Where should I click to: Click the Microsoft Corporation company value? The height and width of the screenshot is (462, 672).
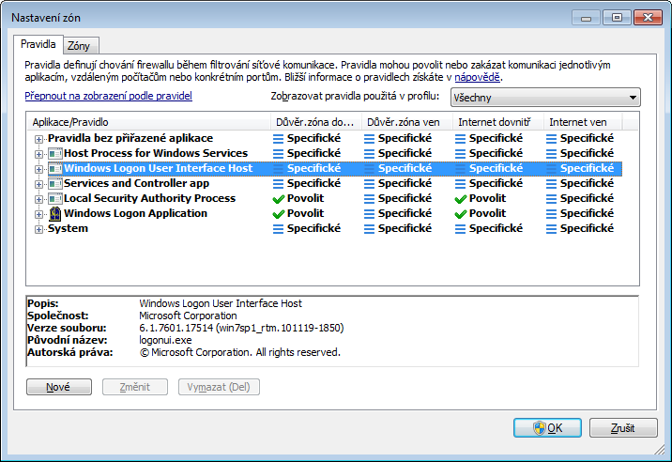188,316
